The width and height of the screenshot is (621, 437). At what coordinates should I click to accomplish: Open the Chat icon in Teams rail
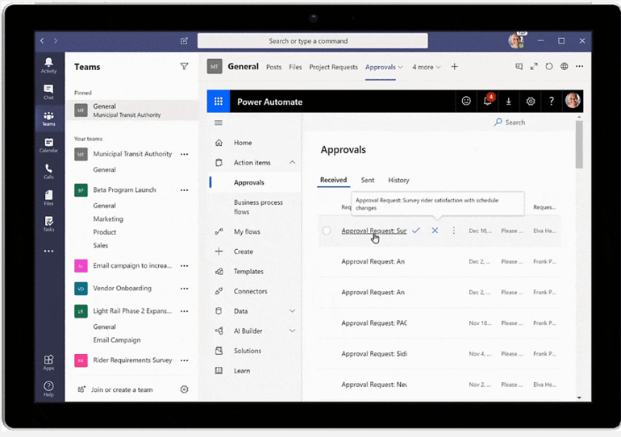pyautogui.click(x=48, y=91)
